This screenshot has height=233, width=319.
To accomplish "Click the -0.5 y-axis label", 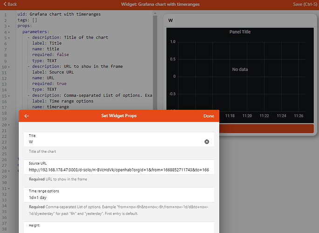I will click(x=172, y=94).
